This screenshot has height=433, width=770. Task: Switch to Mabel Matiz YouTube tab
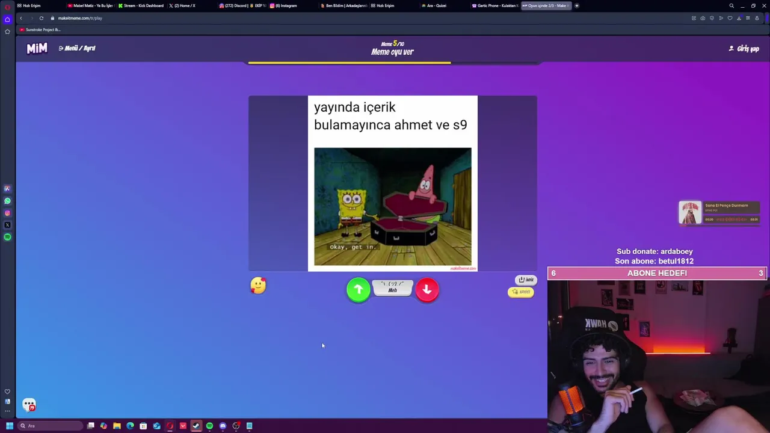(90, 5)
